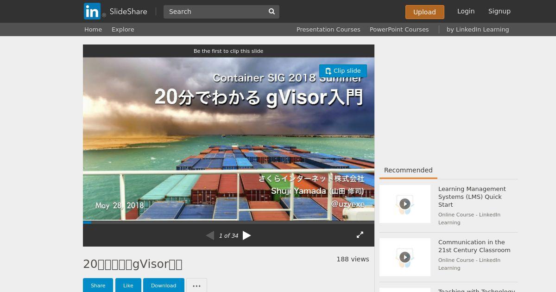Viewport: 556px width, 292px height.
Task: Open the more options ellipsis button
Action: click(196, 286)
